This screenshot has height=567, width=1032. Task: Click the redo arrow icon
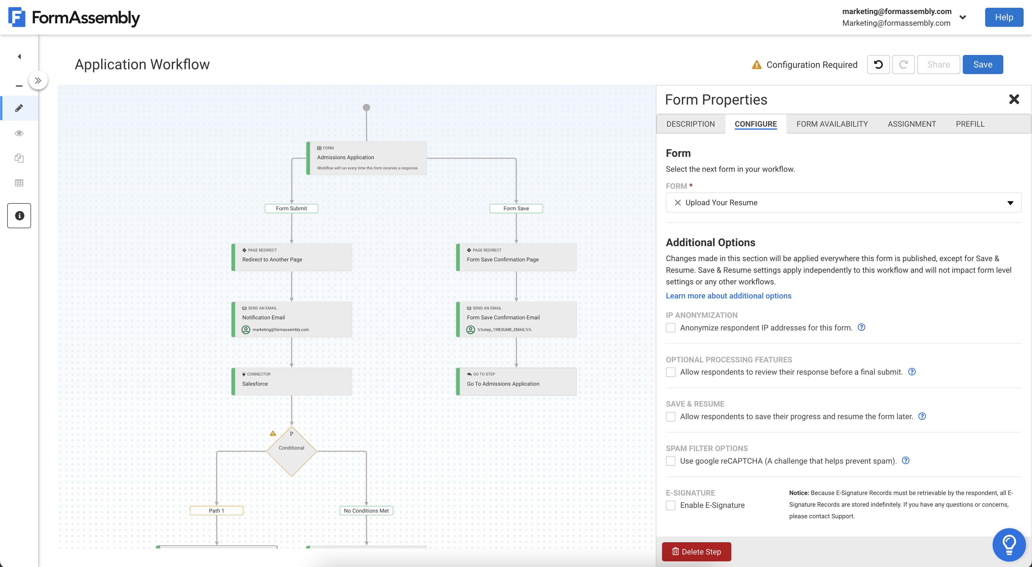coord(903,64)
